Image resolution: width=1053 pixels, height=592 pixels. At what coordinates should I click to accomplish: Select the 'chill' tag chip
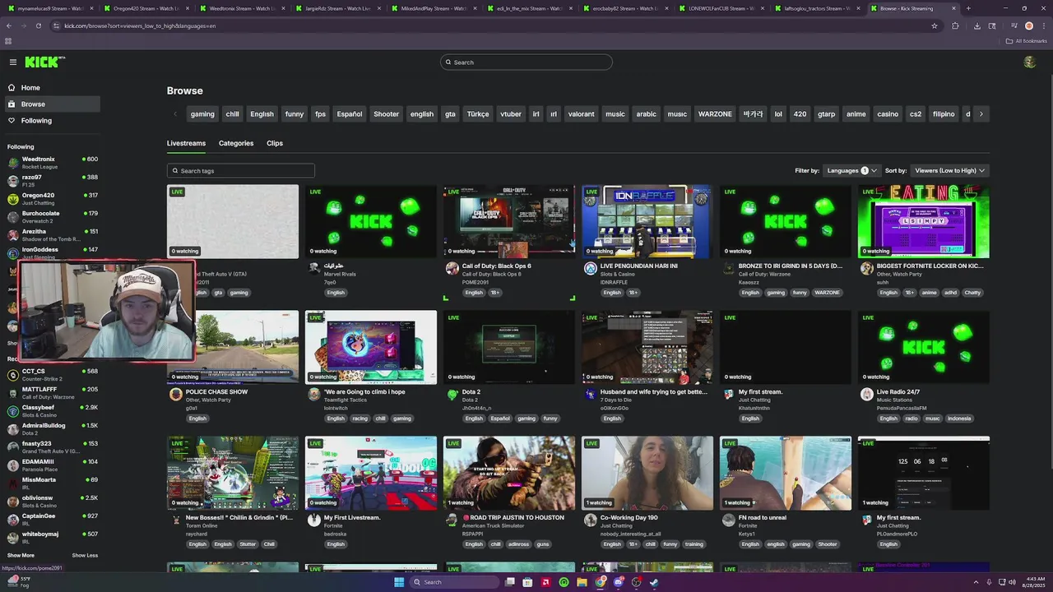tap(233, 114)
